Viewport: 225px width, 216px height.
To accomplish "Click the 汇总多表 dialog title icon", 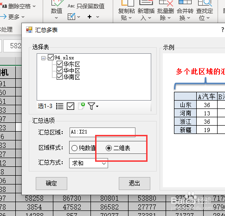I will click(x=29, y=30).
